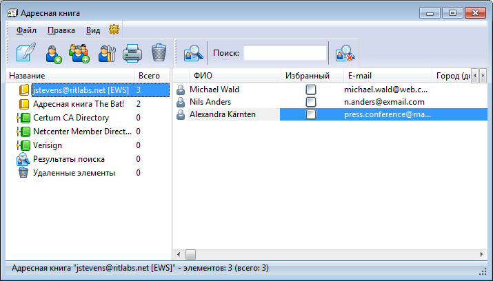Sort contacts by ФИО column header
The image size is (493, 281).
tap(234, 76)
